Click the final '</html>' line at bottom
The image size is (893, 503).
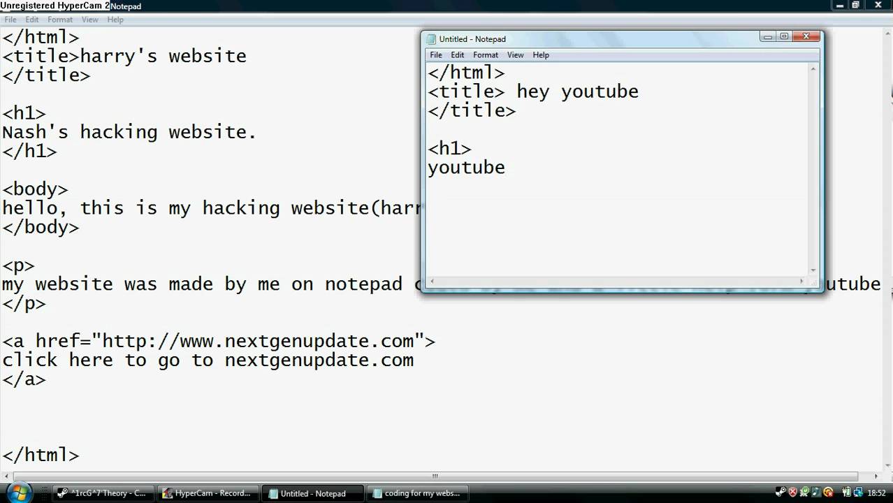point(41,455)
